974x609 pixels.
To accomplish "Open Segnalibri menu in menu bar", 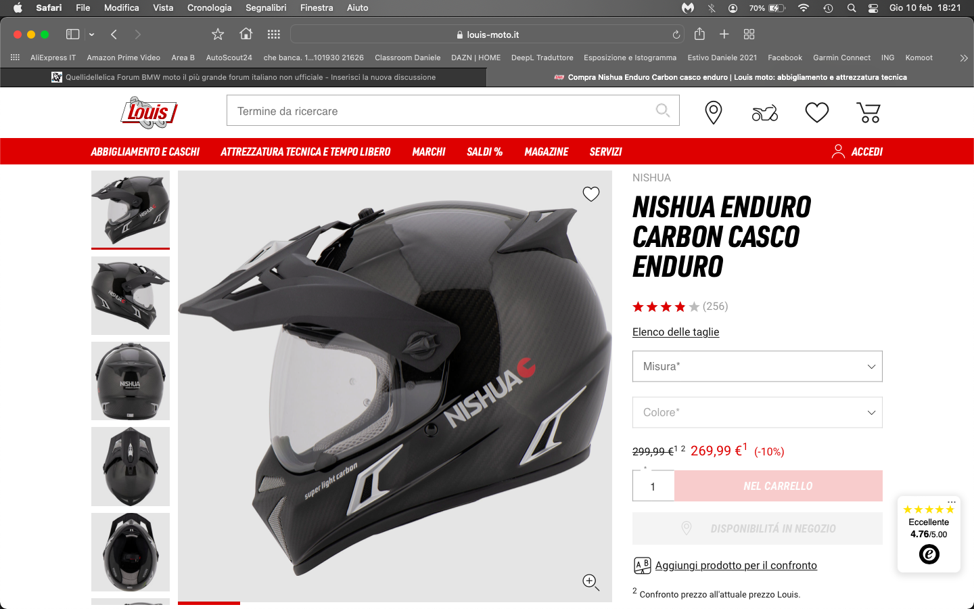I will pos(266,8).
